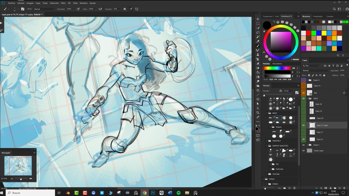
Task: Toggle visibility of Capa 21 layer
Action: pyautogui.click(x=304, y=139)
